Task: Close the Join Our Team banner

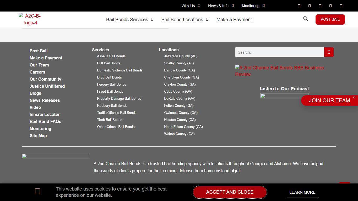Action: [x=354, y=98]
